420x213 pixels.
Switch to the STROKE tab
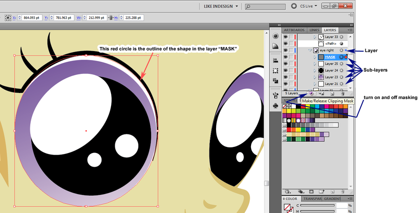tap(290, 100)
